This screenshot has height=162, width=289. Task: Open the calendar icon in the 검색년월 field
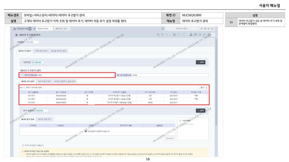[x=33, y=62]
